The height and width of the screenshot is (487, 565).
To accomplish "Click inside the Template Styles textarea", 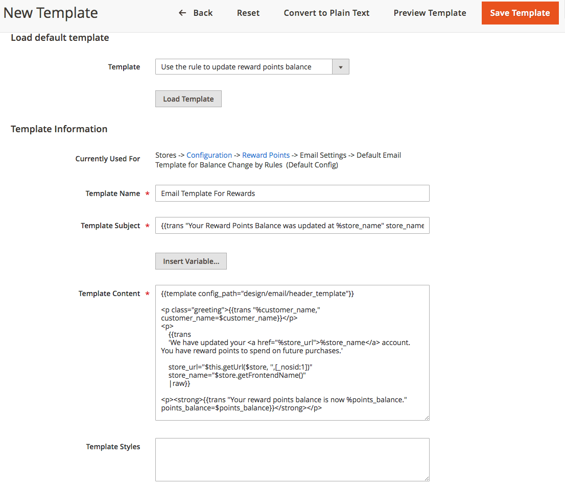I will pyautogui.click(x=292, y=459).
